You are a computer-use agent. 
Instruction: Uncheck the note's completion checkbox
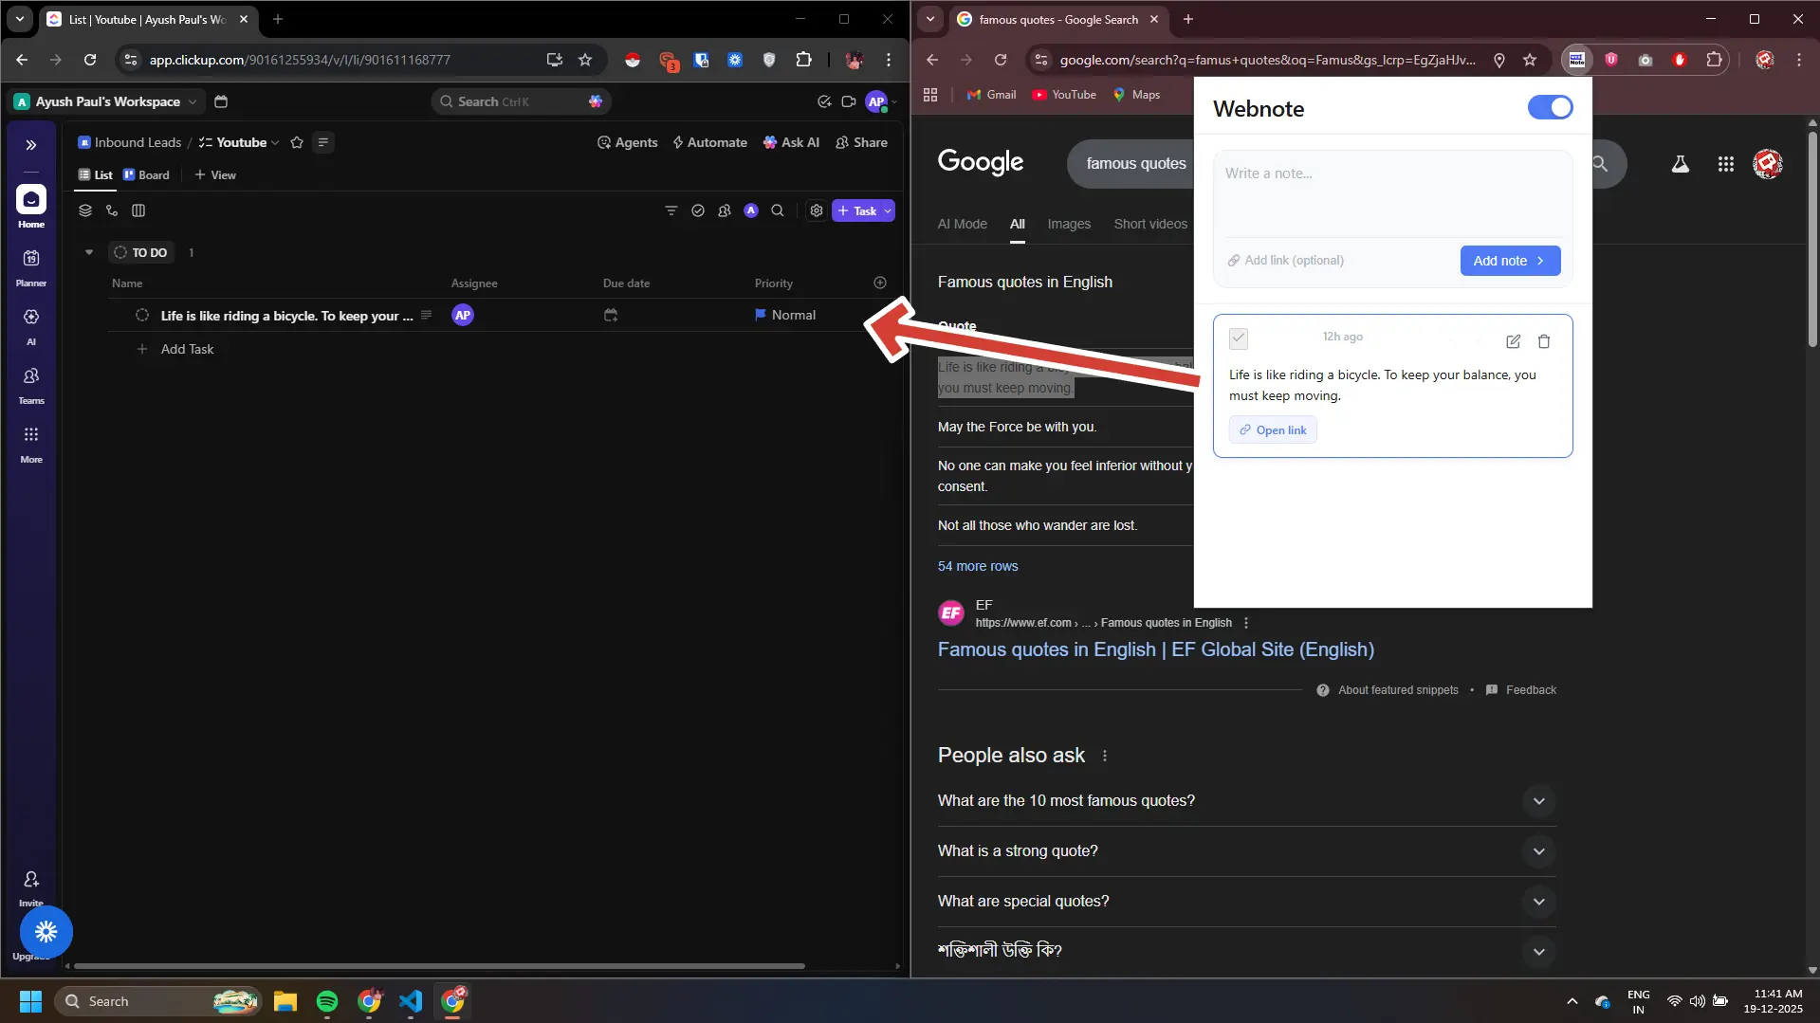coord(1239,338)
